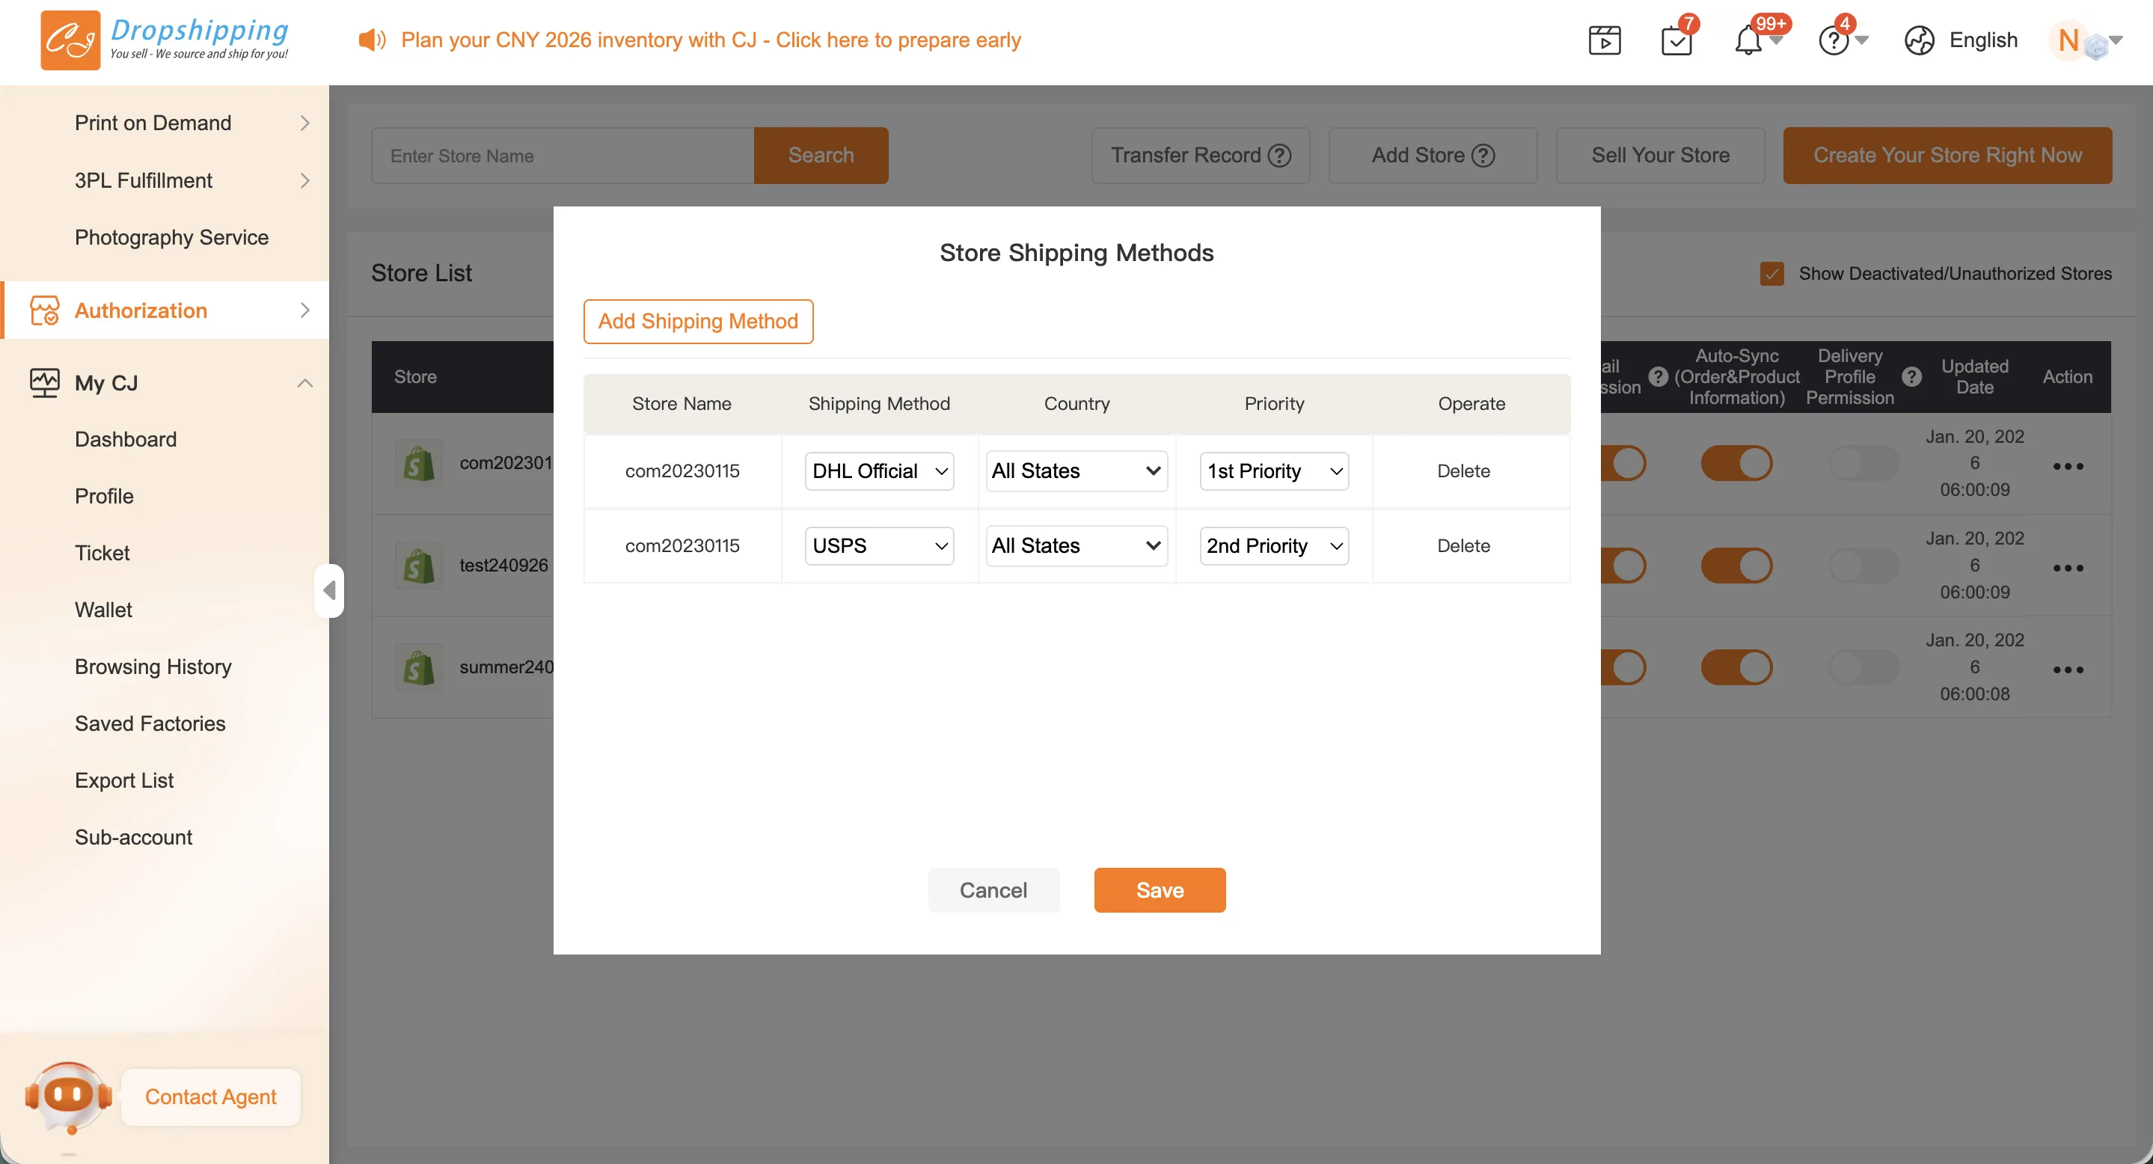
Task: Click the CJ Dropshipping logo
Action: tap(165, 40)
